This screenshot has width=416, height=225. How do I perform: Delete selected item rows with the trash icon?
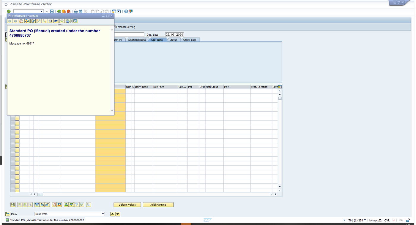37,205
